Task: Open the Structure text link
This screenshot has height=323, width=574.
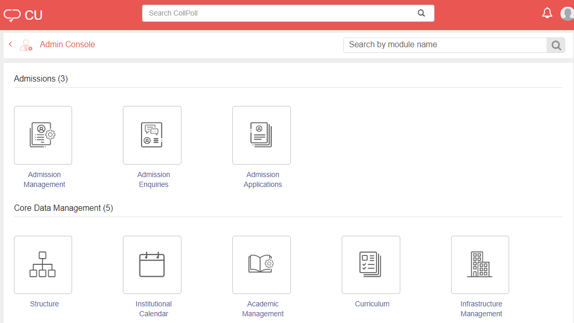Action: (44, 304)
